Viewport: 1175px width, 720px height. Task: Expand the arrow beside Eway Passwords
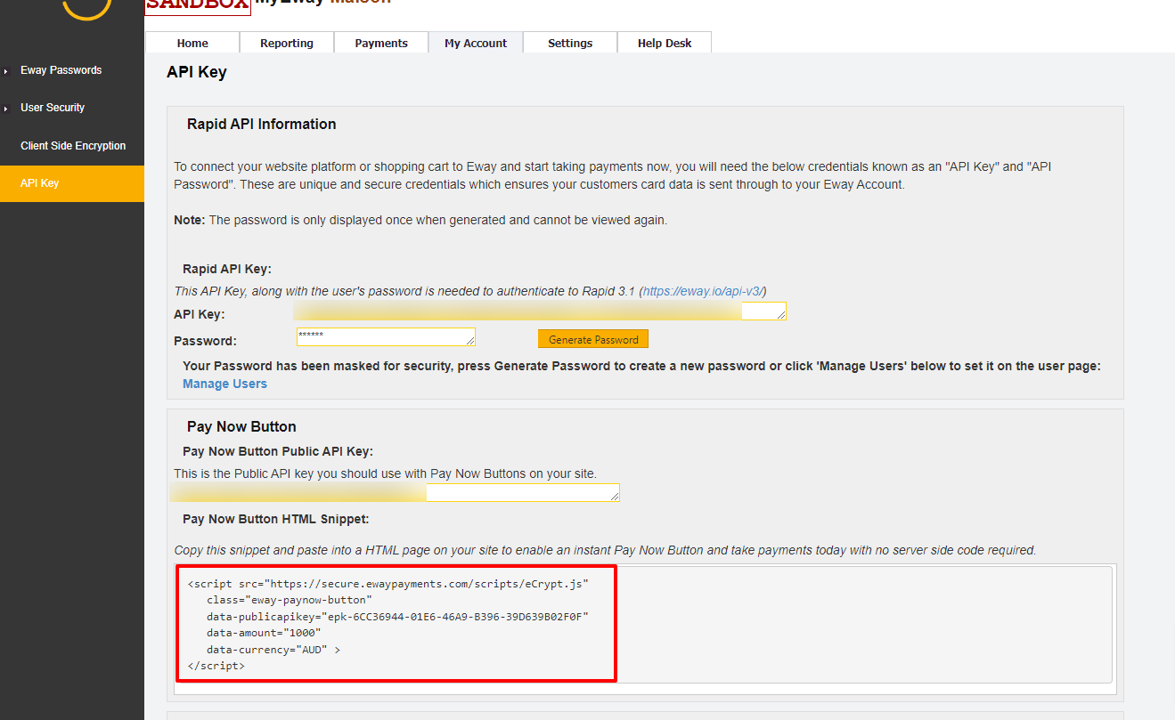coord(5,71)
